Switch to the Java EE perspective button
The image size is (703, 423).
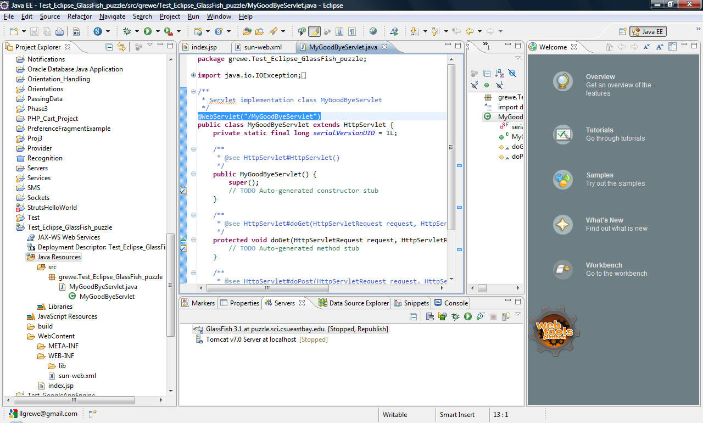point(648,31)
